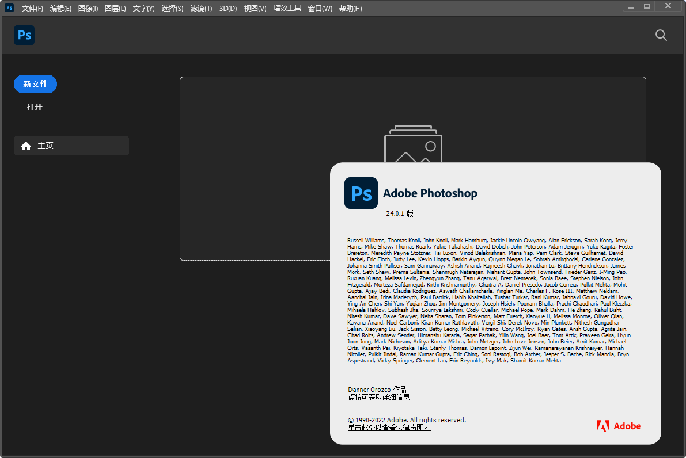Open the 编辑(E) menu
Image resolution: width=686 pixels, height=458 pixels.
pos(61,8)
